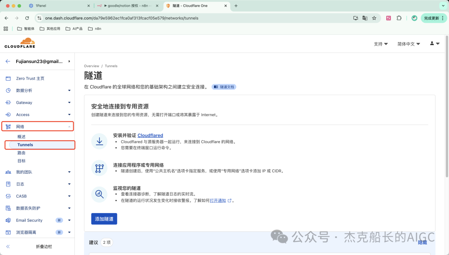
Task: Click the Email Security icon
Action: tap(8, 220)
